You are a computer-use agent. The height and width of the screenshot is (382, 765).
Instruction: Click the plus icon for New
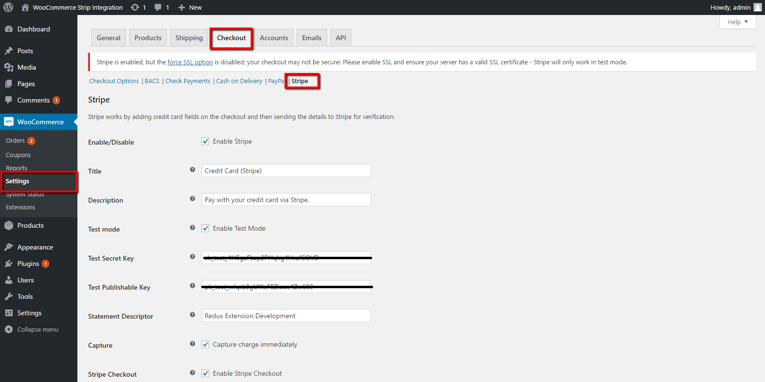pos(181,7)
